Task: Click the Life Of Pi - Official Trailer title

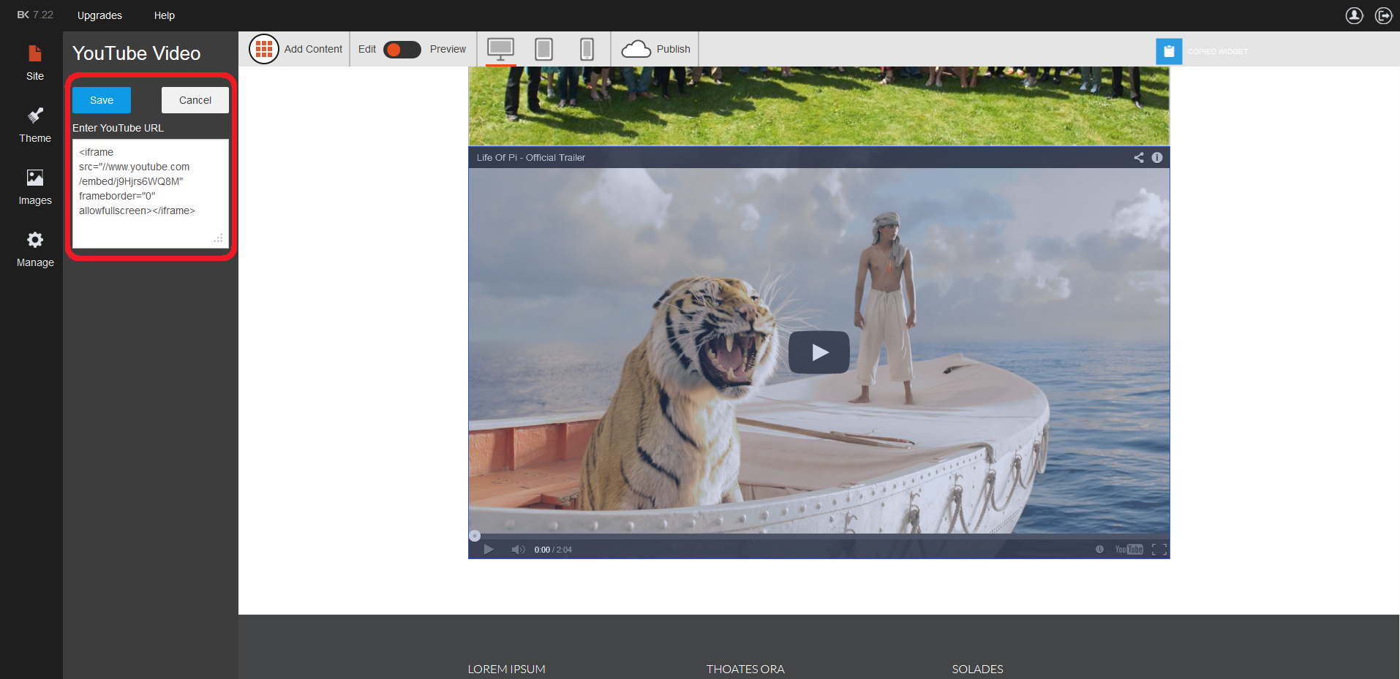Action: (x=531, y=157)
